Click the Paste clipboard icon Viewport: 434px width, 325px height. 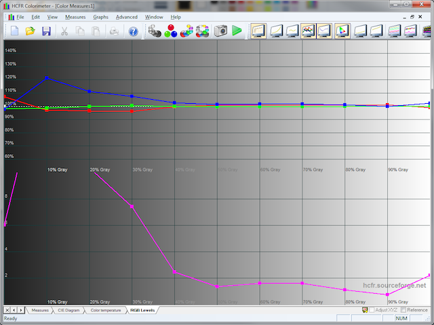[x=96, y=31]
